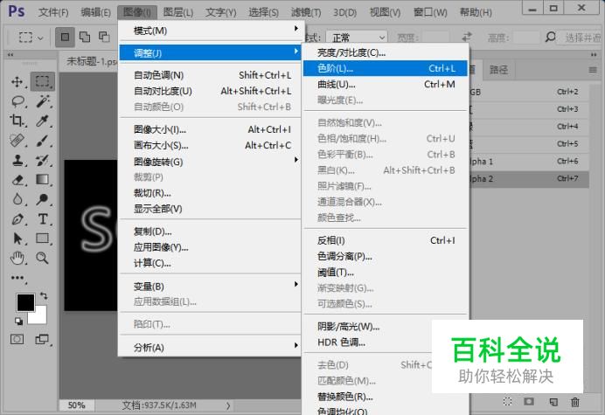Expand the 模式(M) submenu

point(211,31)
